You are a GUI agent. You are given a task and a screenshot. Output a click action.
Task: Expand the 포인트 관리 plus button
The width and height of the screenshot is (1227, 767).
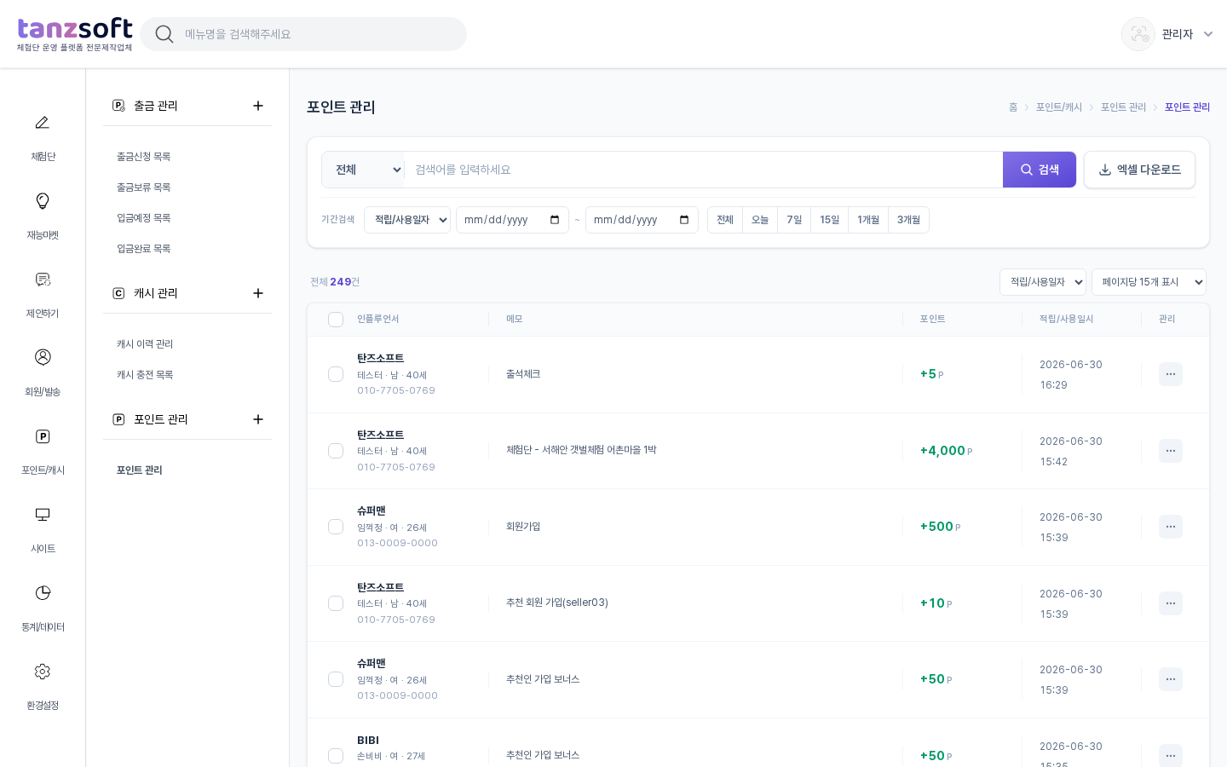pyautogui.click(x=258, y=419)
